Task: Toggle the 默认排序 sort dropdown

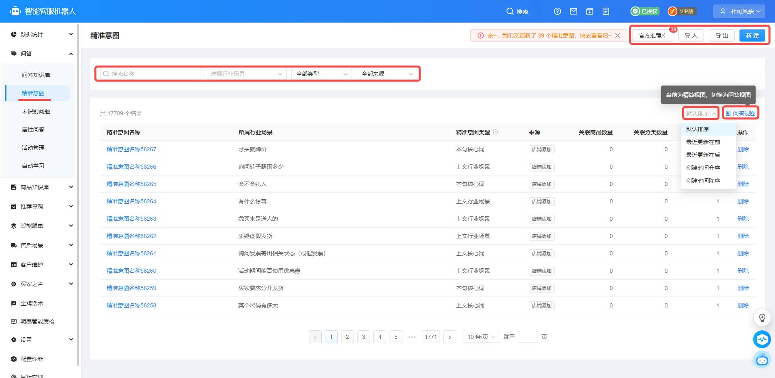Action: pos(701,113)
